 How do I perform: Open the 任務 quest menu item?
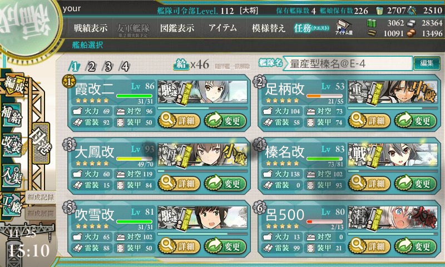(x=311, y=28)
